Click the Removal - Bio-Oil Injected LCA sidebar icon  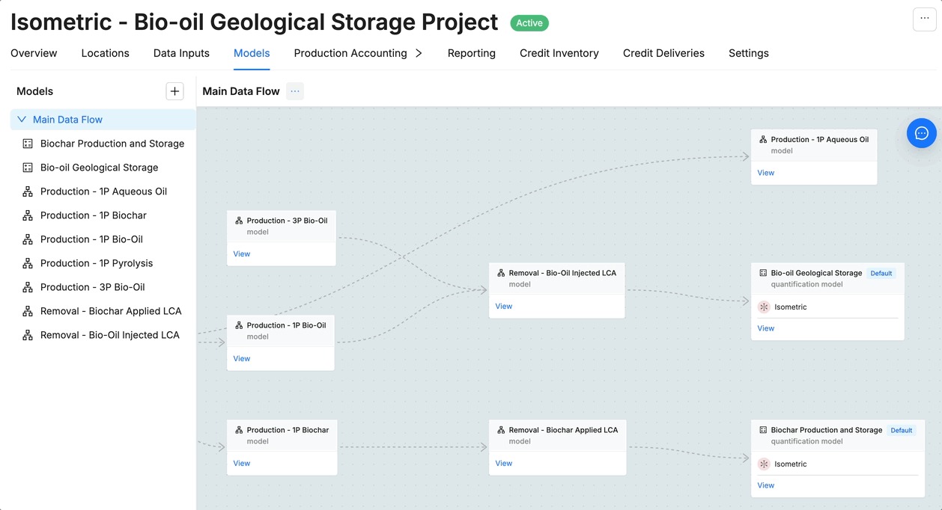[28, 335]
